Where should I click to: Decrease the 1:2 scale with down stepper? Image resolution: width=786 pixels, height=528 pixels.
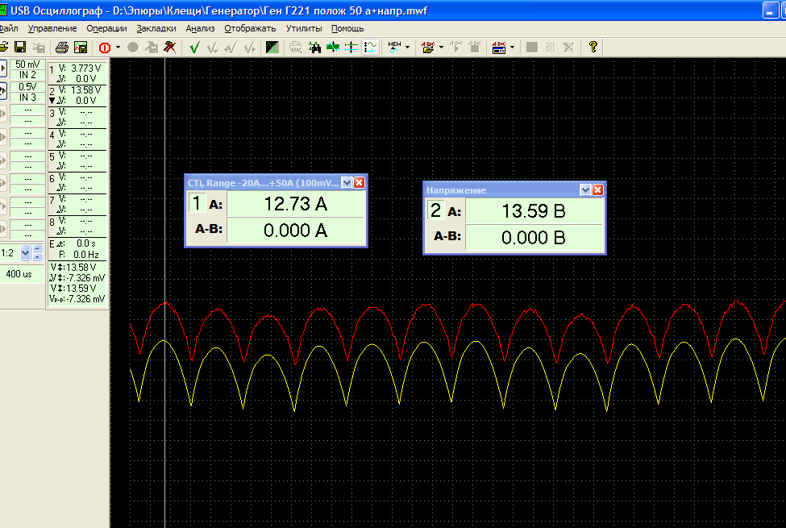(38, 256)
